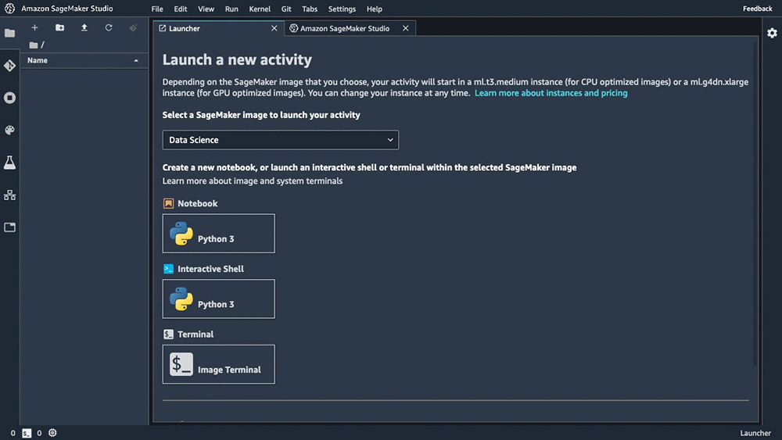This screenshot has height=440, width=782.
Task: Open the File menu
Action: 157,9
